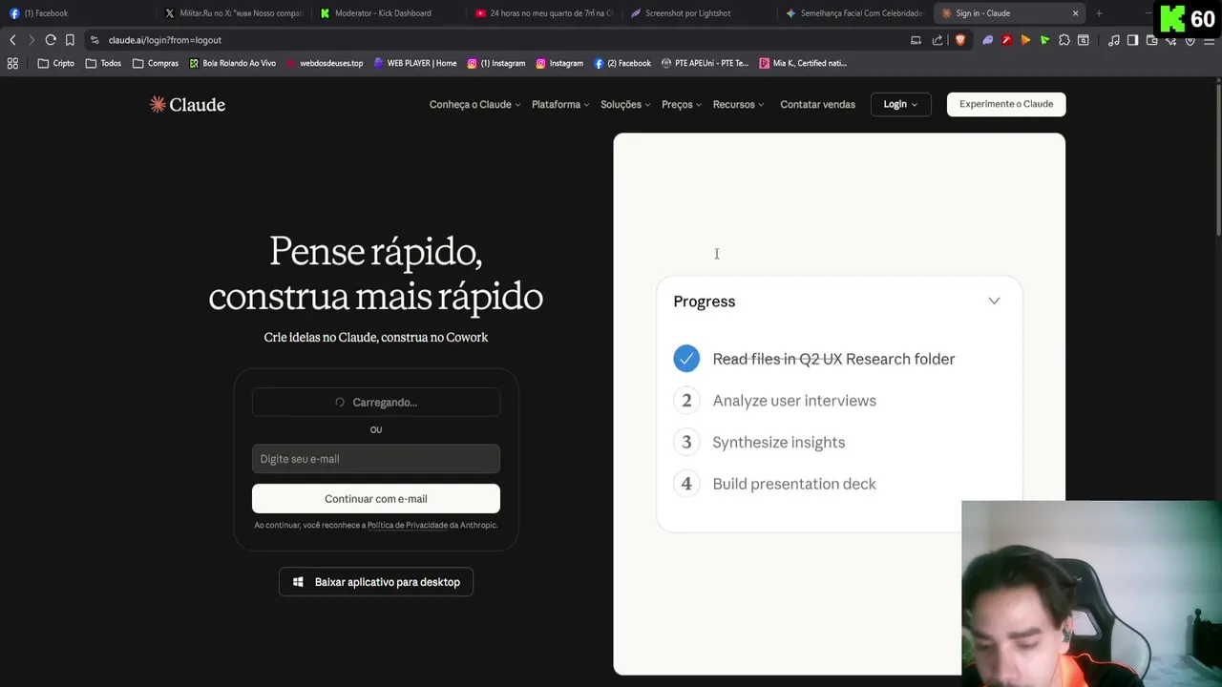Open the Cripto bookmarks folder
Image resolution: width=1222 pixels, height=687 pixels.
[x=55, y=63]
